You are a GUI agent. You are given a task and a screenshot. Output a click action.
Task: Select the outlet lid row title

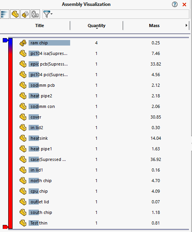click(x=40, y=202)
